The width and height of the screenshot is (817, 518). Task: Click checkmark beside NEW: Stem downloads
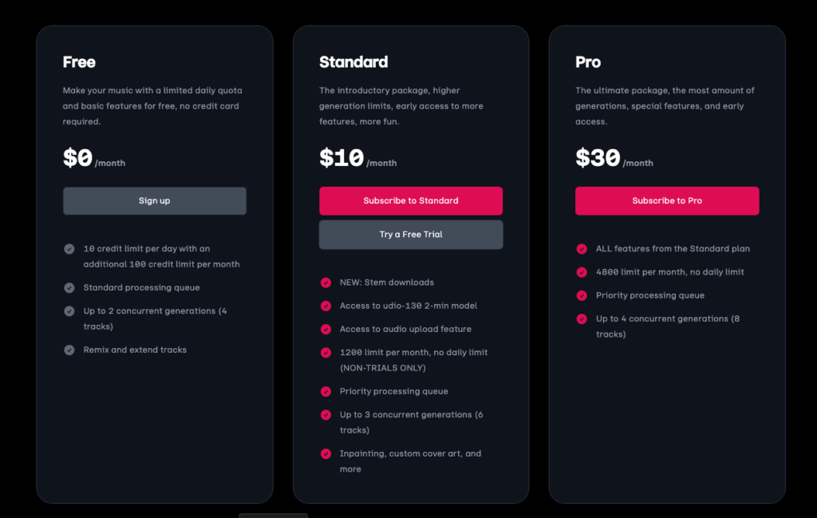coord(326,283)
